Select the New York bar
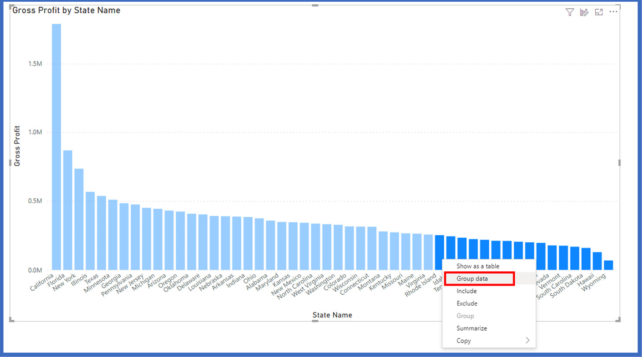 pyautogui.click(x=79, y=219)
